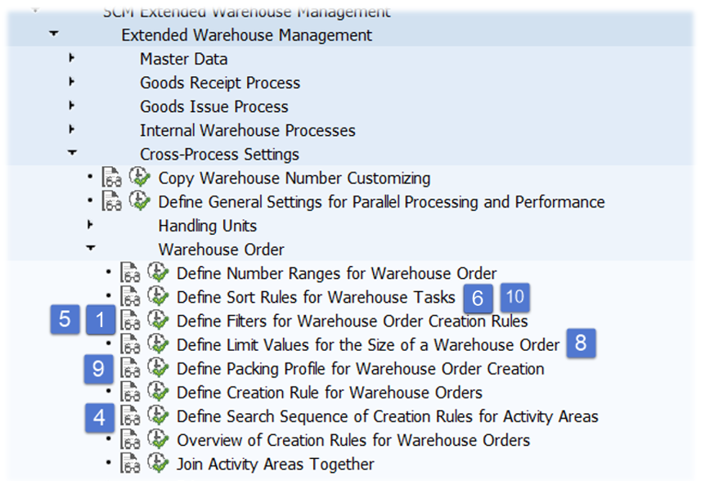701x481 pixels.
Task: Click 'Define Creation Rule for Warehouse Orders' text
Action: (330, 393)
